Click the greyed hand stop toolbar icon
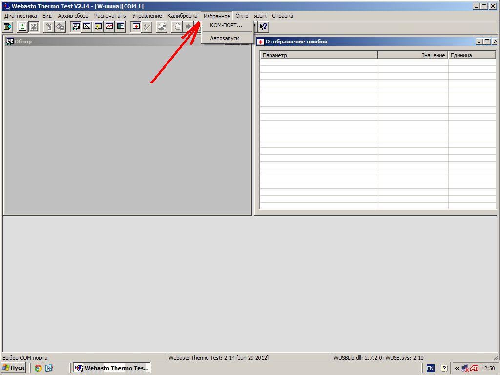Image resolution: width=500 pixels, height=375 pixels. point(177,27)
